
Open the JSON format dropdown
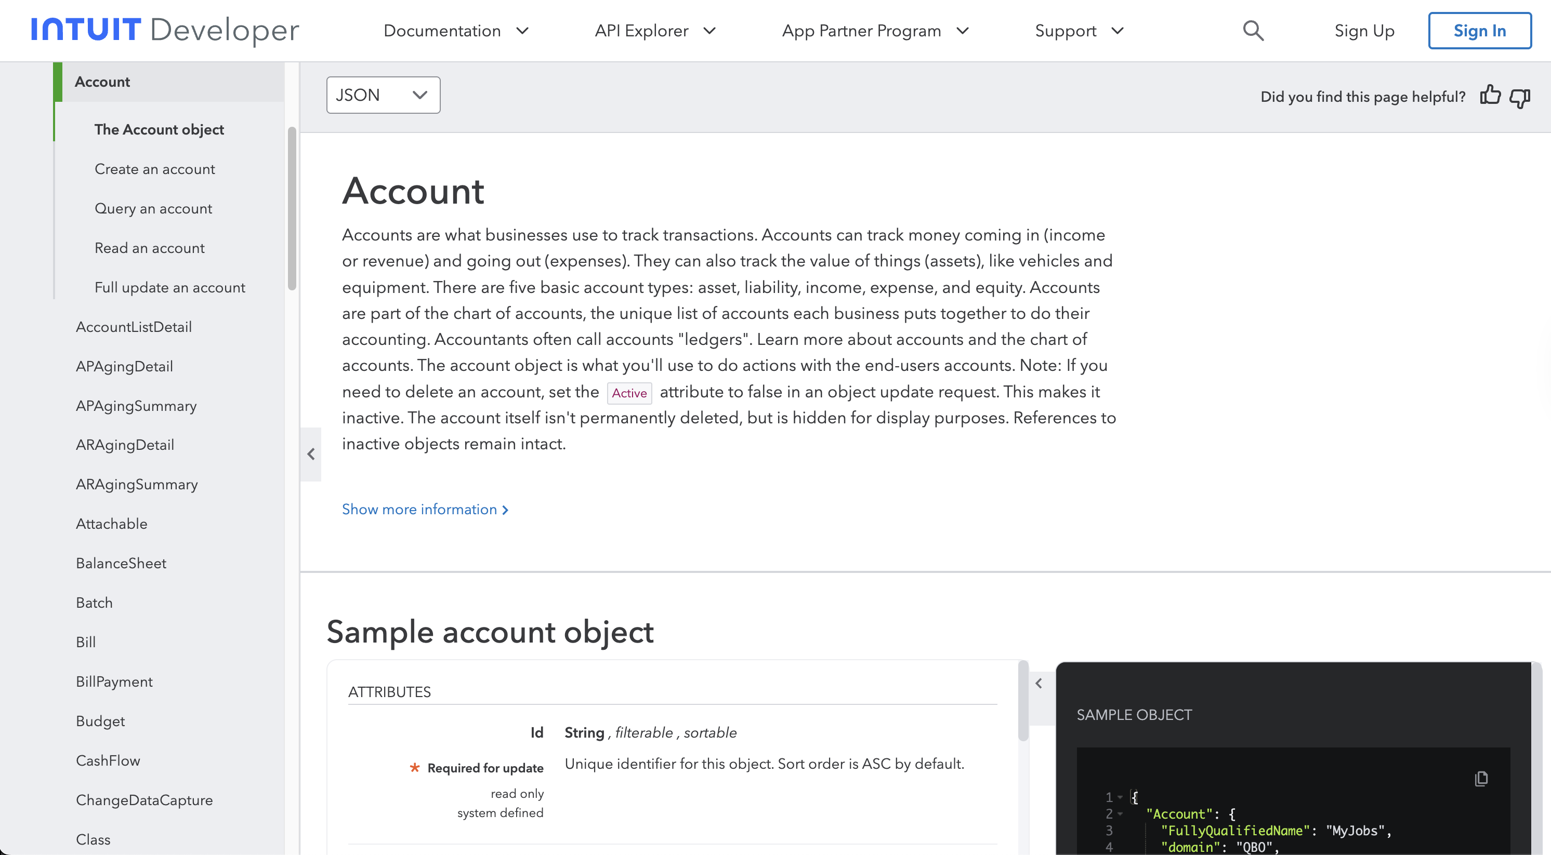[383, 95]
